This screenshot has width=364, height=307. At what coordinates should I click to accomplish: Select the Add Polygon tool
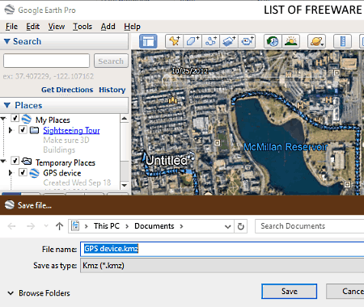193,41
